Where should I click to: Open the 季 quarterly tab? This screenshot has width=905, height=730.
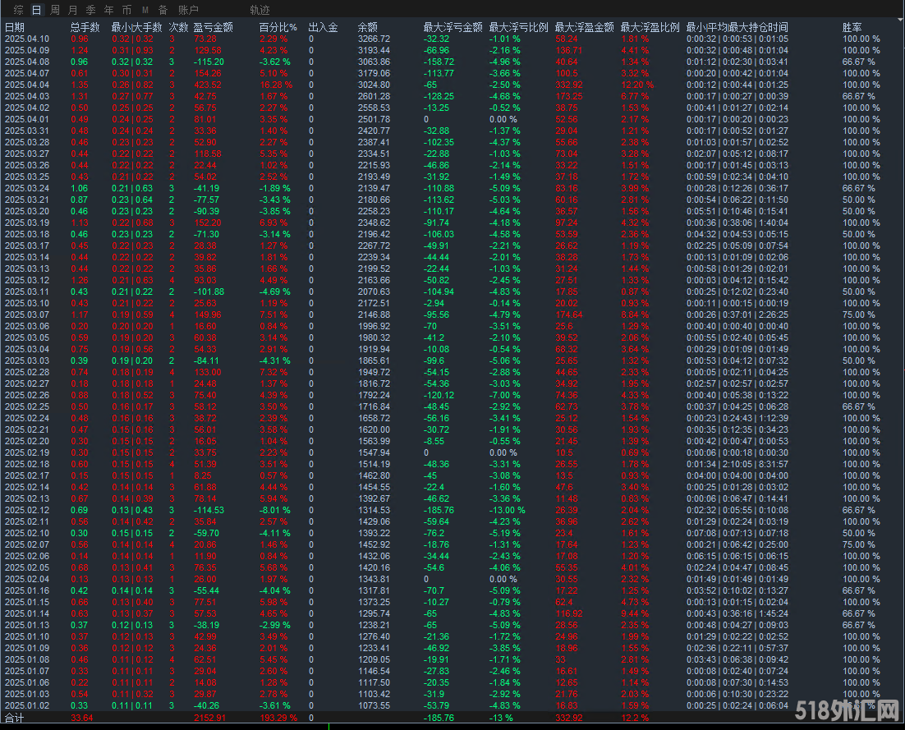tap(90, 10)
